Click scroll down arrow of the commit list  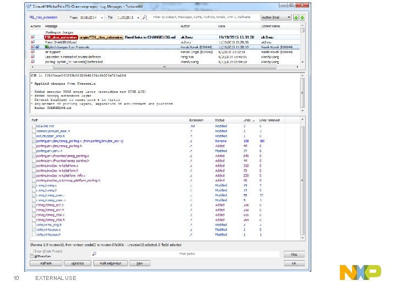click(x=302, y=62)
